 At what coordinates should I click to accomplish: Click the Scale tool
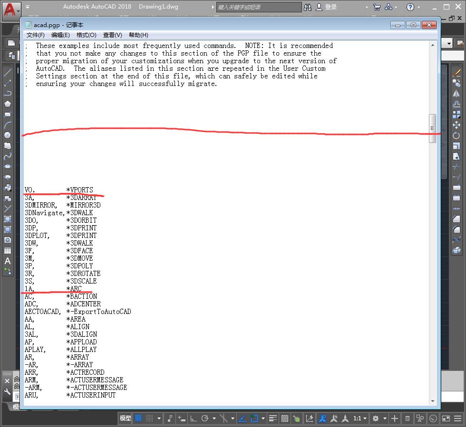coord(456,146)
